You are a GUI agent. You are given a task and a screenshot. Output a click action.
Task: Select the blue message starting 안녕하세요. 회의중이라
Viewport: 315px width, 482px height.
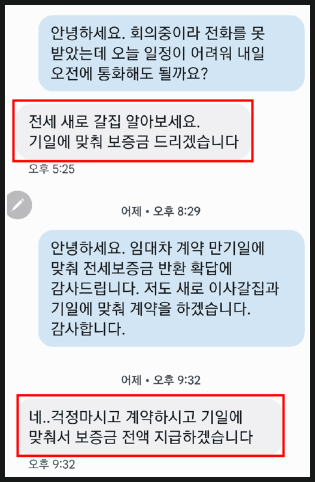(171, 53)
